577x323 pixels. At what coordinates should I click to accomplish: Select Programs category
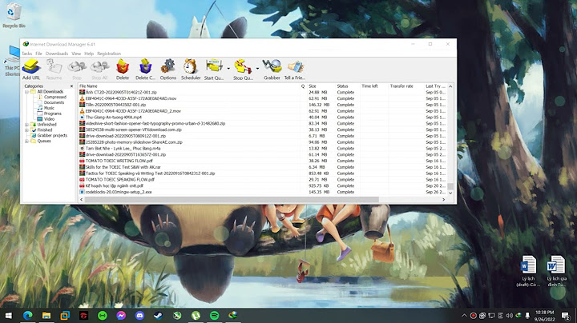(x=53, y=114)
